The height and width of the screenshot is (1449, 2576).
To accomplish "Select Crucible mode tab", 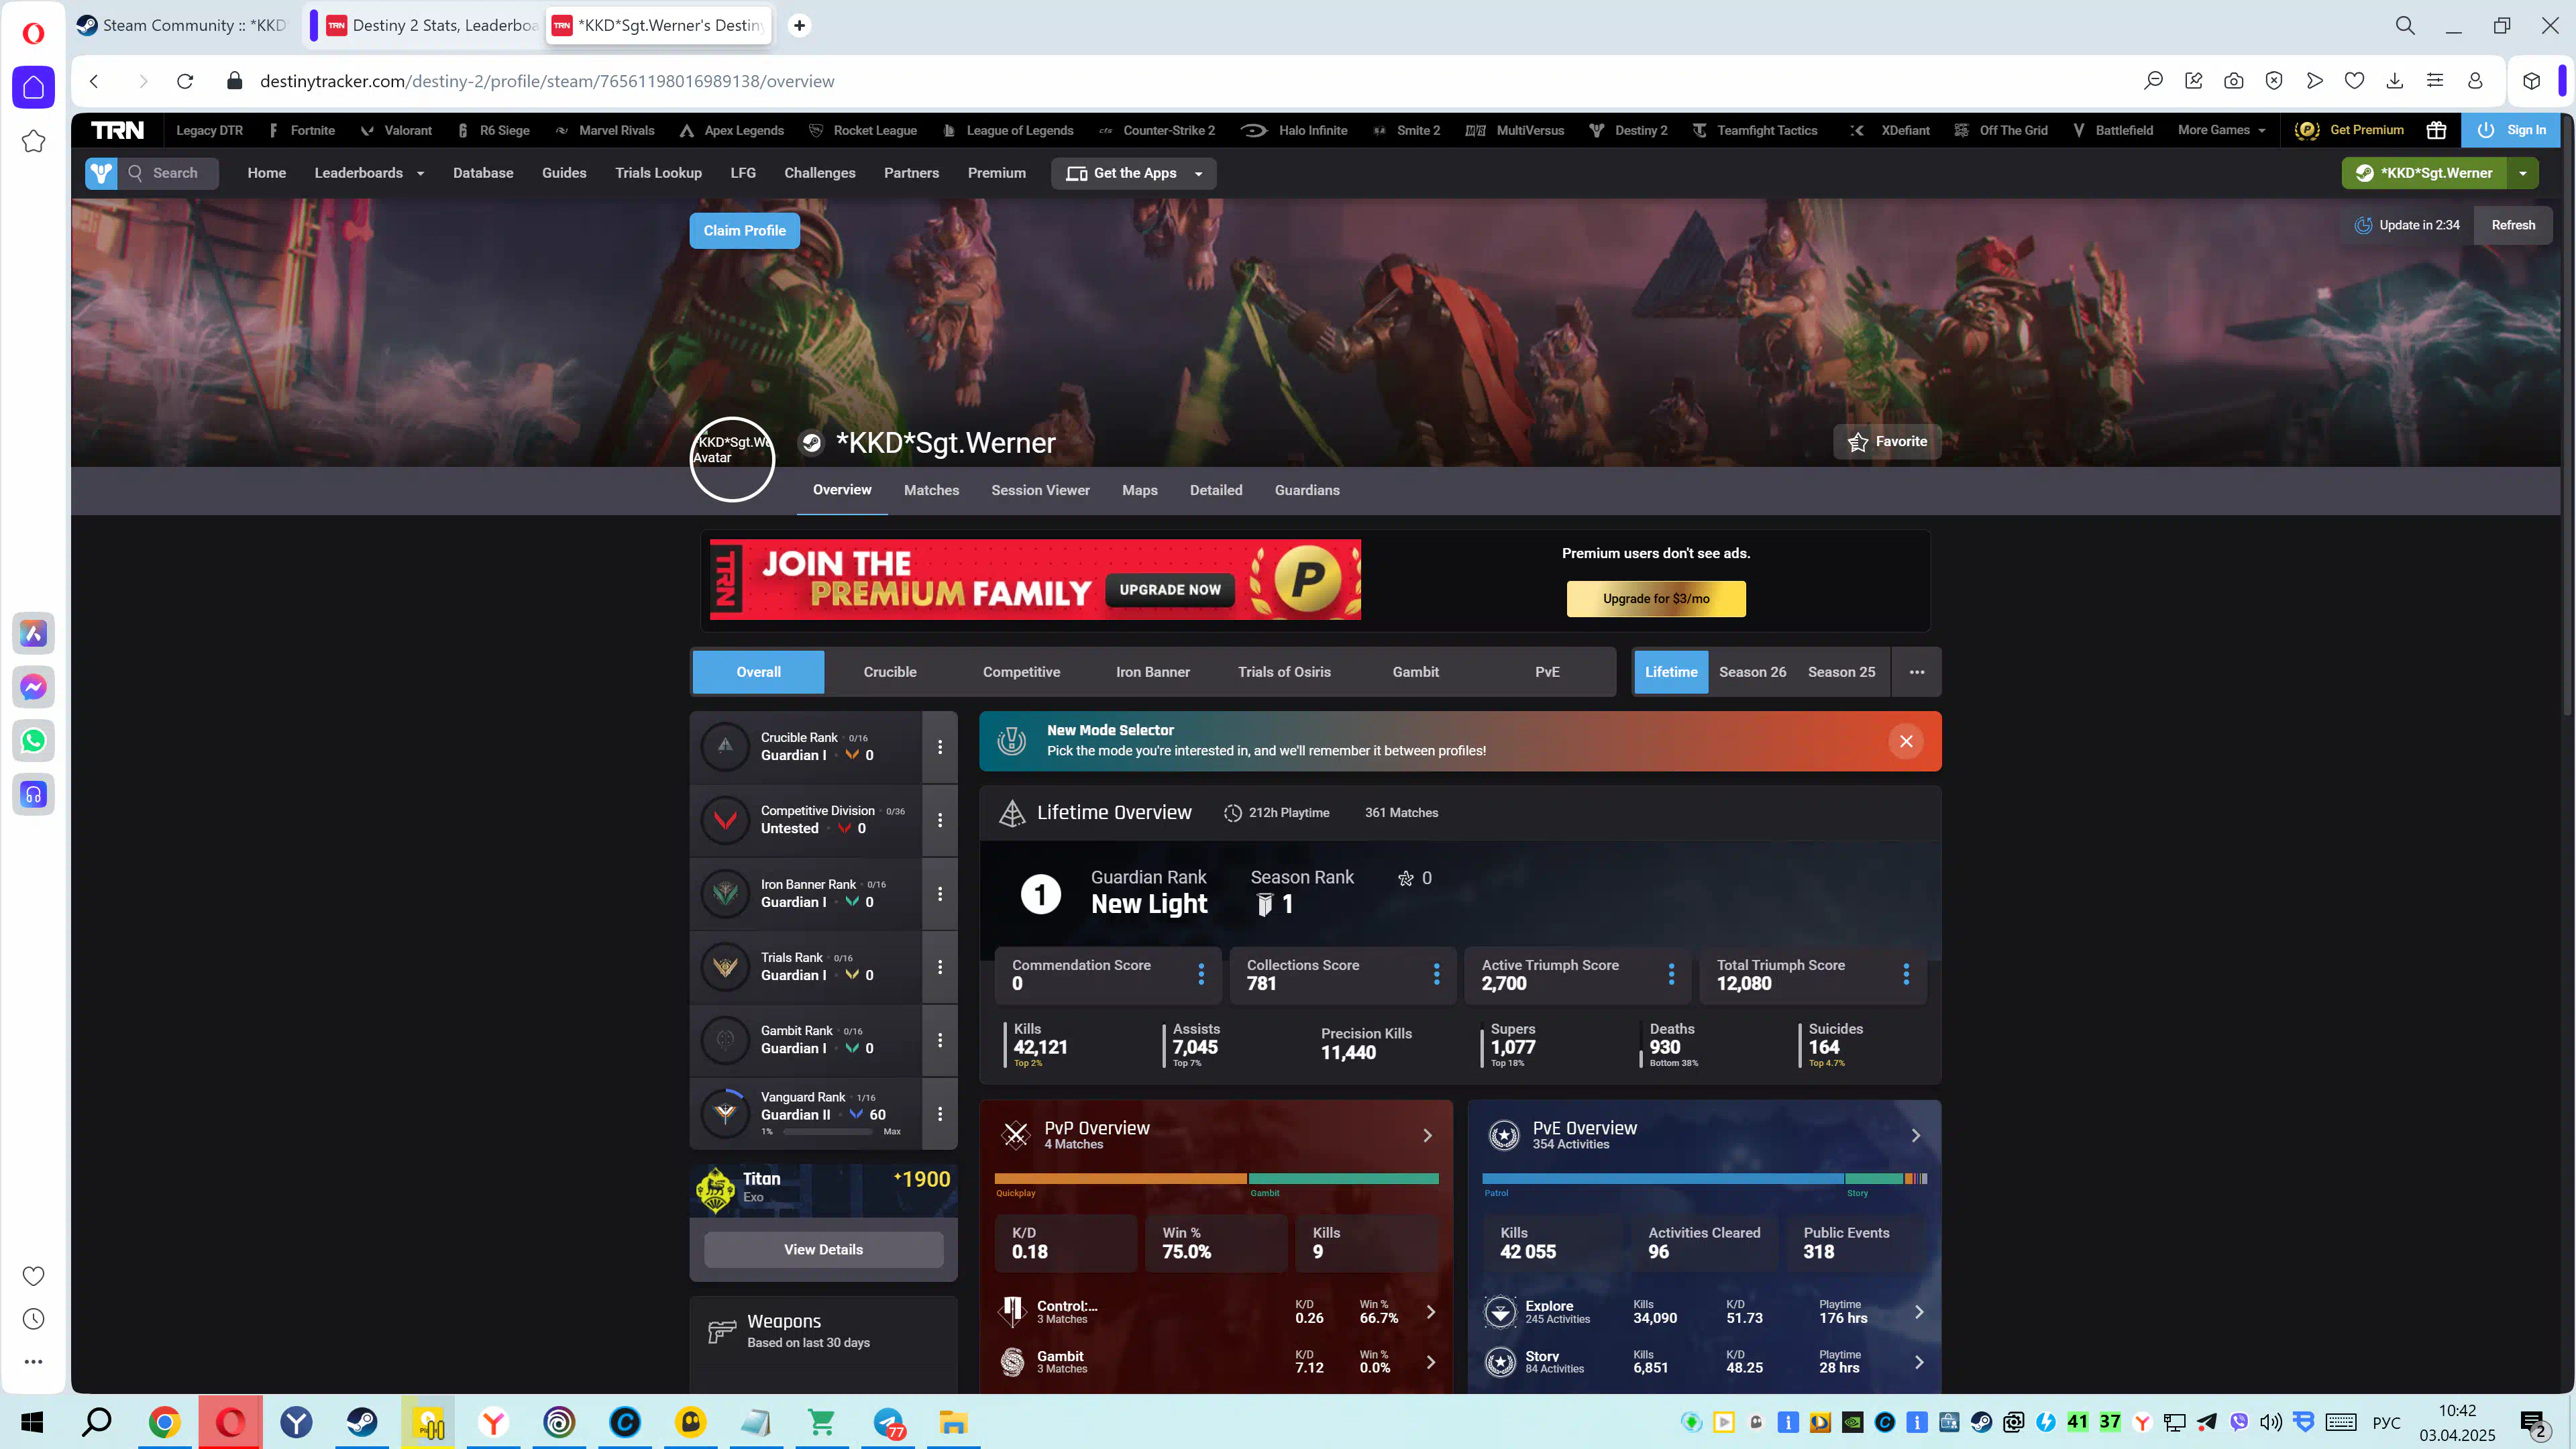I will (x=889, y=672).
